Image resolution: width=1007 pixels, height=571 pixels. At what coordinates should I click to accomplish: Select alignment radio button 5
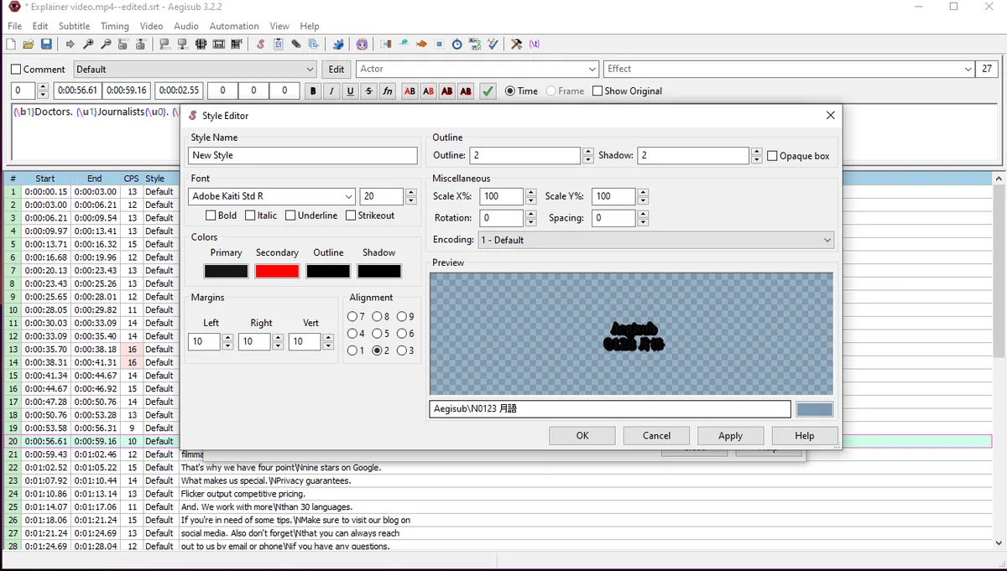click(x=378, y=334)
